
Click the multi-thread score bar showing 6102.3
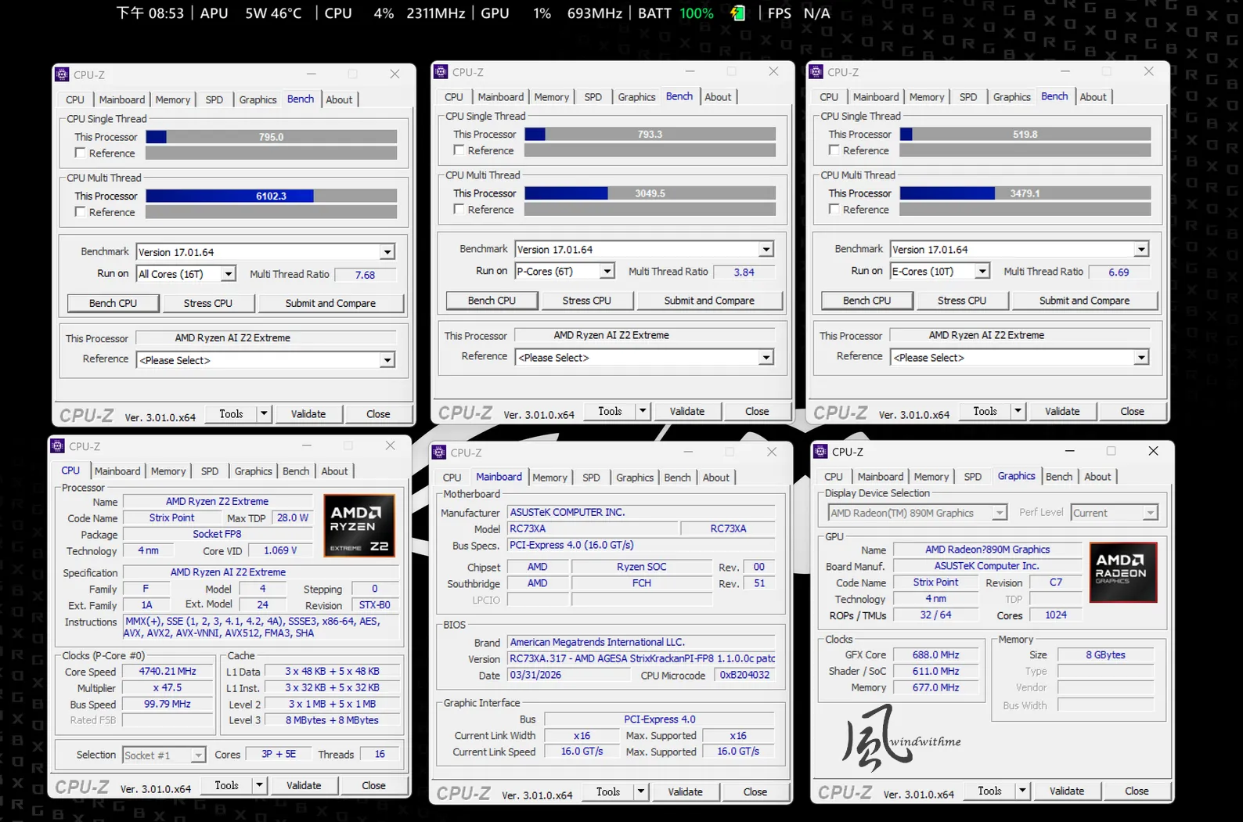272,196
